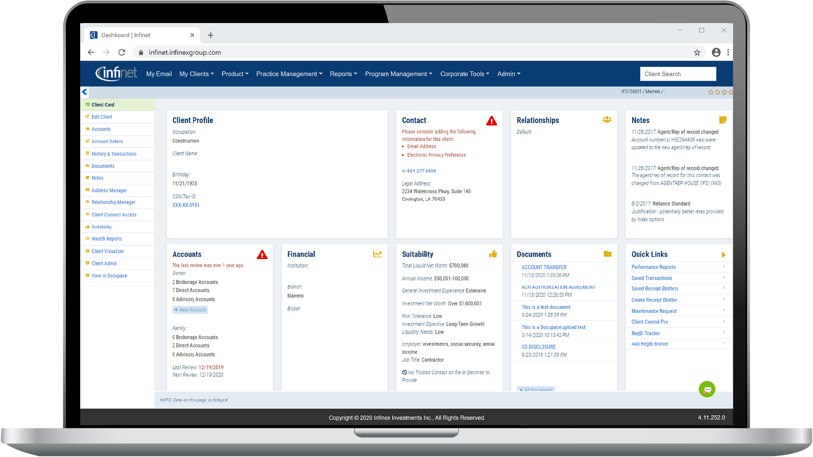Open the browser three-dot menu
The width and height of the screenshot is (813, 457).
[x=728, y=52]
